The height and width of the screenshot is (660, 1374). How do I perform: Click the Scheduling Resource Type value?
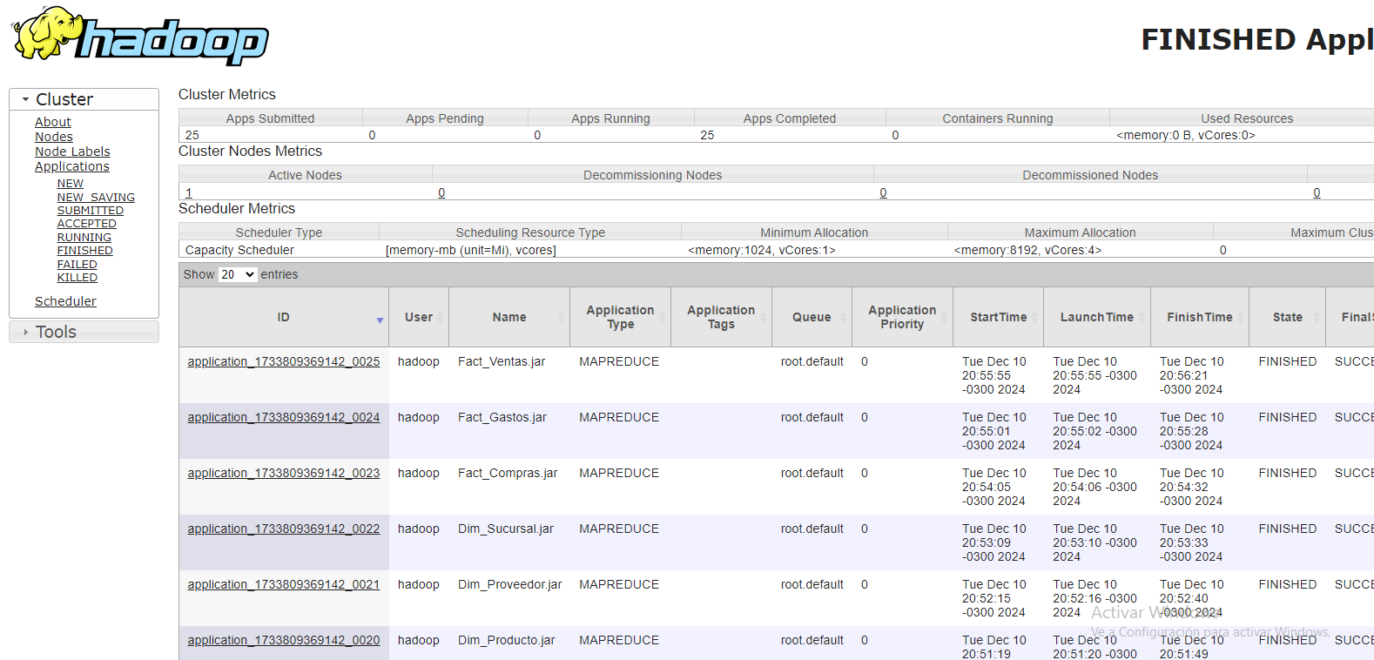471,250
